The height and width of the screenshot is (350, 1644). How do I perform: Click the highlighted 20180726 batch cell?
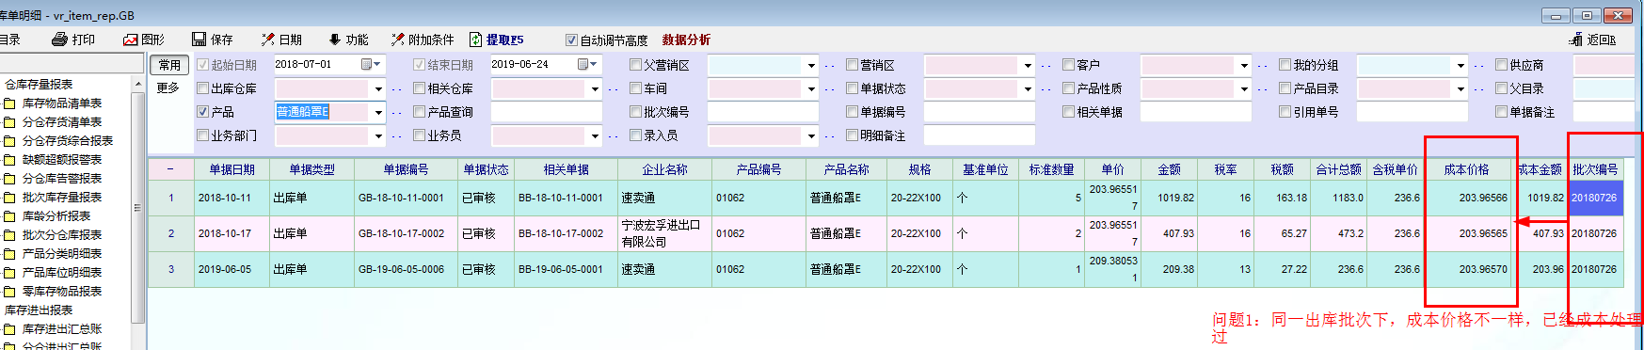[1596, 198]
